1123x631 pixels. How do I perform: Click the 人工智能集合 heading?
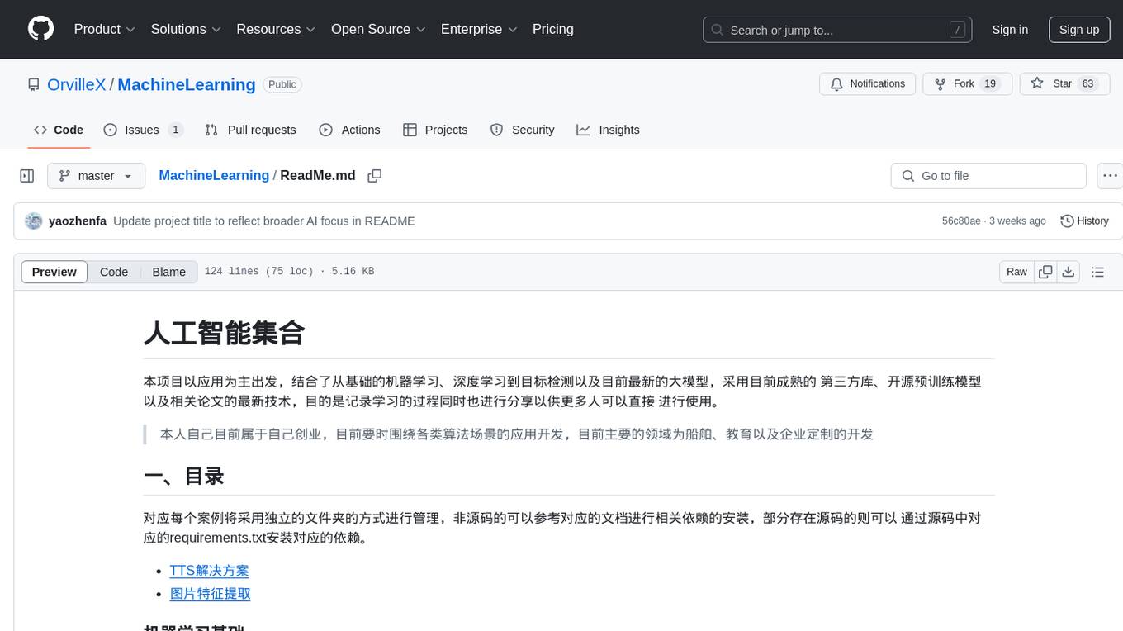[x=225, y=333]
